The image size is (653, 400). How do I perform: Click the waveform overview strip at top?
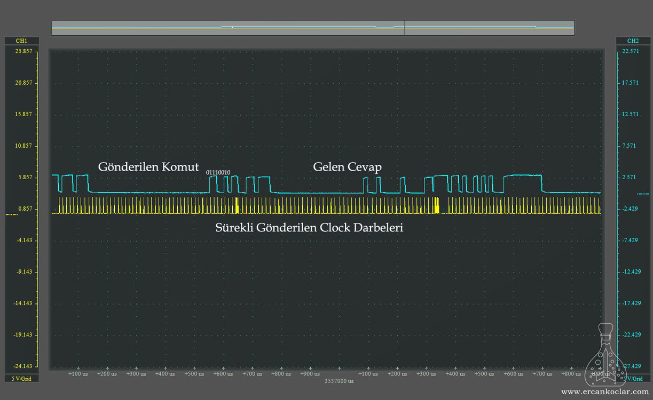313,28
